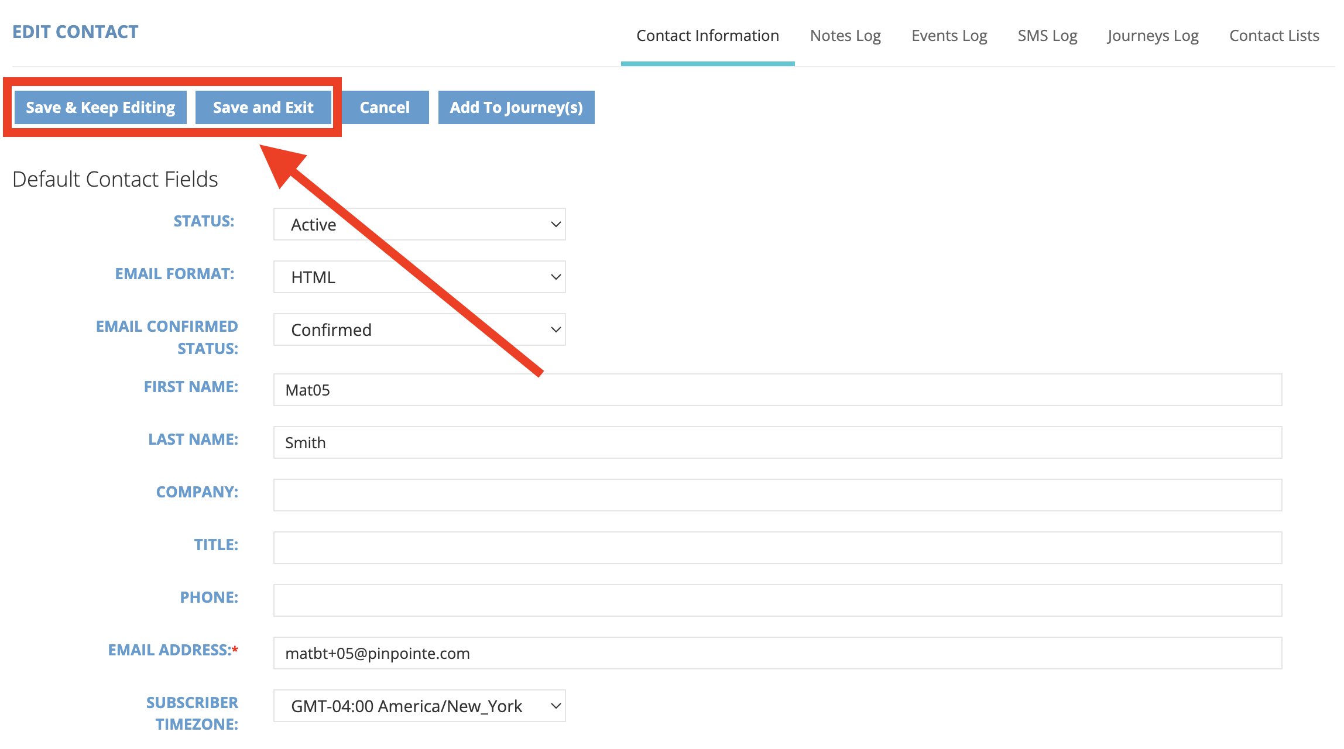Select the Contact Information tab
The width and height of the screenshot is (1344, 749).
click(x=707, y=36)
